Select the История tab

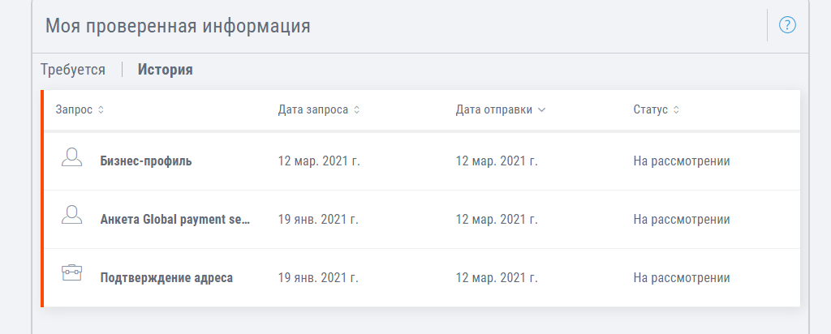pyautogui.click(x=166, y=70)
